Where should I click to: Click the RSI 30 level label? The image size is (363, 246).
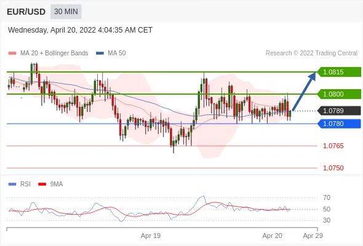click(x=327, y=220)
